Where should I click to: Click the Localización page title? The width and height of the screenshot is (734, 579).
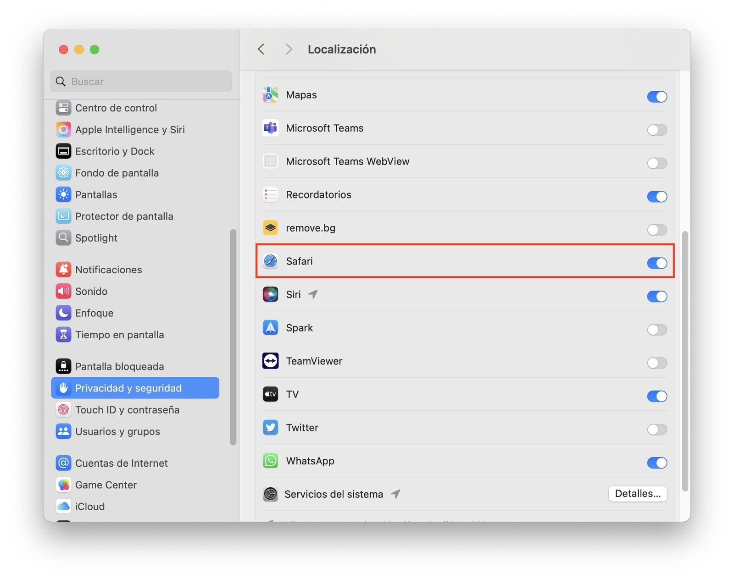coord(342,49)
